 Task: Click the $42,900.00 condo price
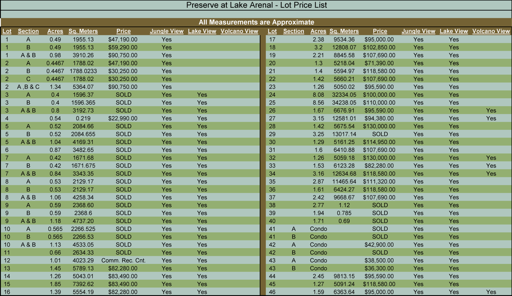pos(380,245)
